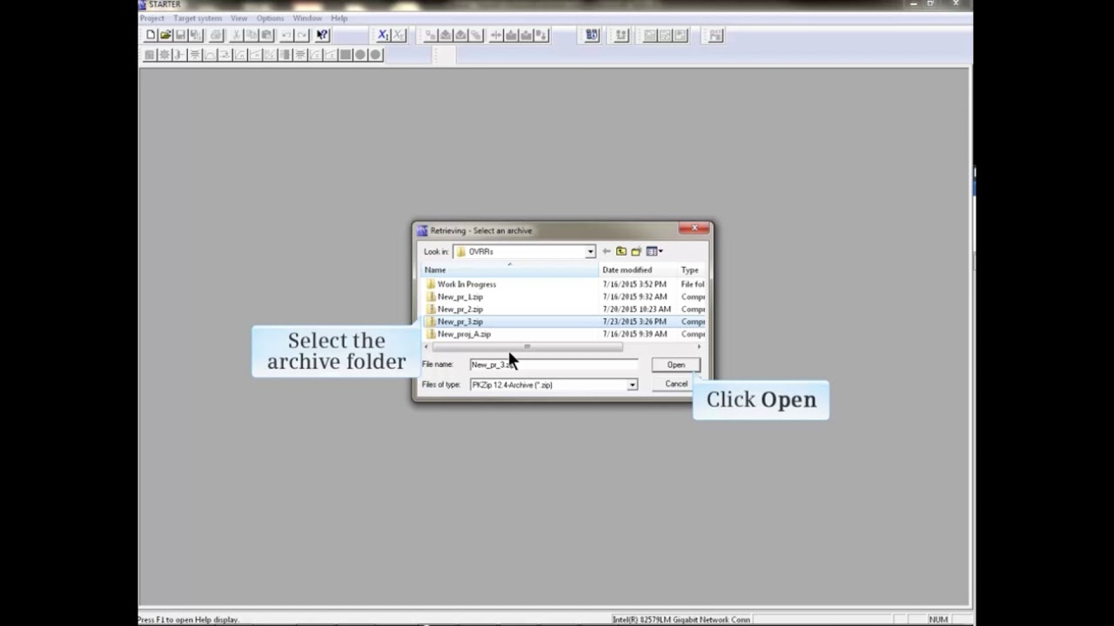Click the file list scroll left arrow
This screenshot has width=1114, height=626.
point(426,347)
